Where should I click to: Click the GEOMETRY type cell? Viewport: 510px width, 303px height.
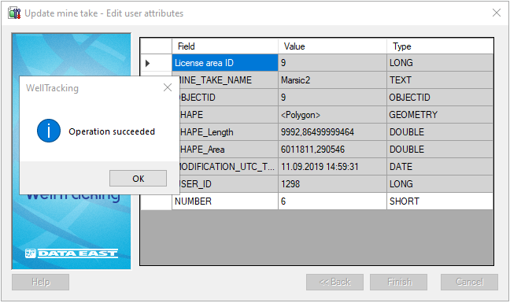pos(440,114)
